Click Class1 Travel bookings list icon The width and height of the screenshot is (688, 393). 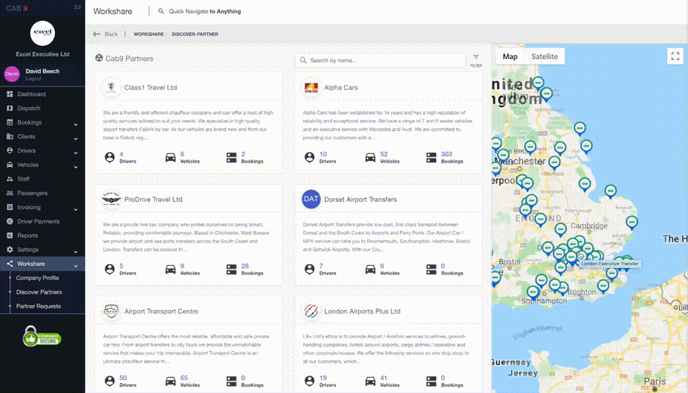click(231, 157)
